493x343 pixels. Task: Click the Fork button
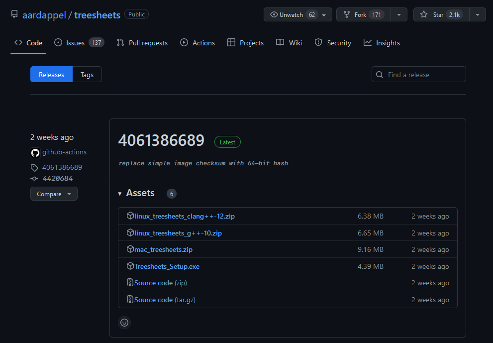364,14
